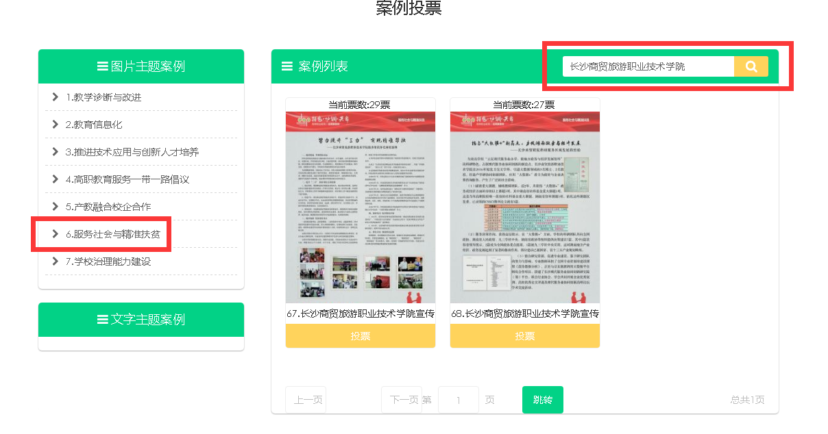Expand the chevron beside 2.教育信息化
The height and width of the screenshot is (434, 828).
click(x=55, y=125)
